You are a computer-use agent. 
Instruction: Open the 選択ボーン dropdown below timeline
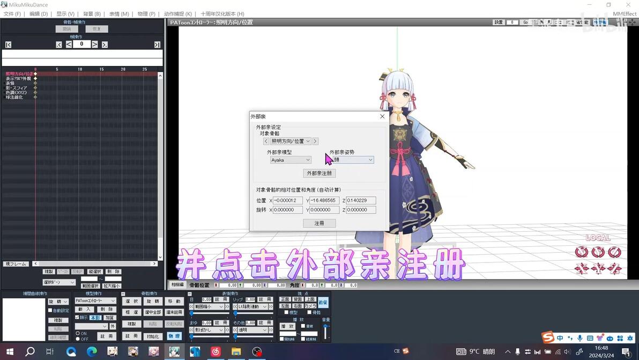(x=59, y=282)
